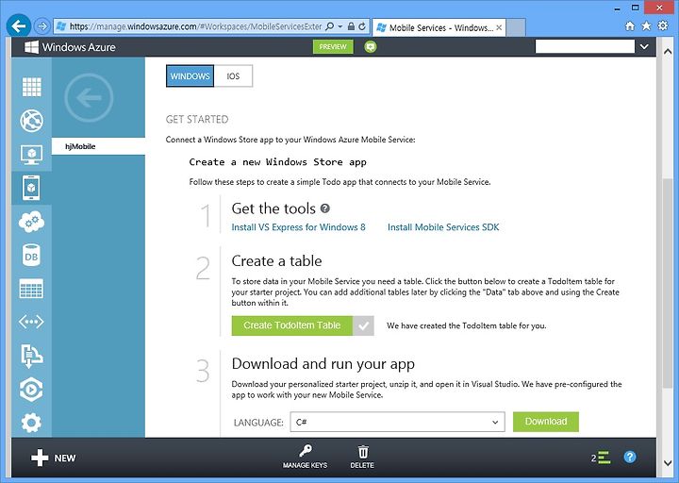679x483 pixels.
Task: Click Install VS Express for Windows 8 link
Action: pyautogui.click(x=298, y=227)
